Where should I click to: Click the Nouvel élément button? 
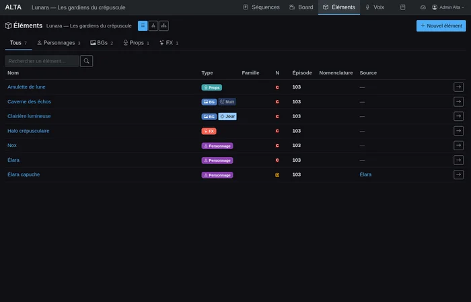pyautogui.click(x=441, y=26)
